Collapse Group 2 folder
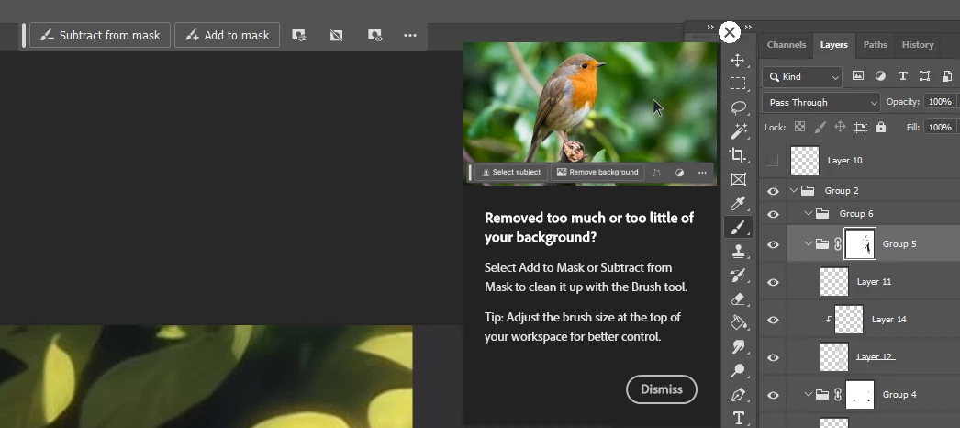Screen dimensions: 960x428 794,190
